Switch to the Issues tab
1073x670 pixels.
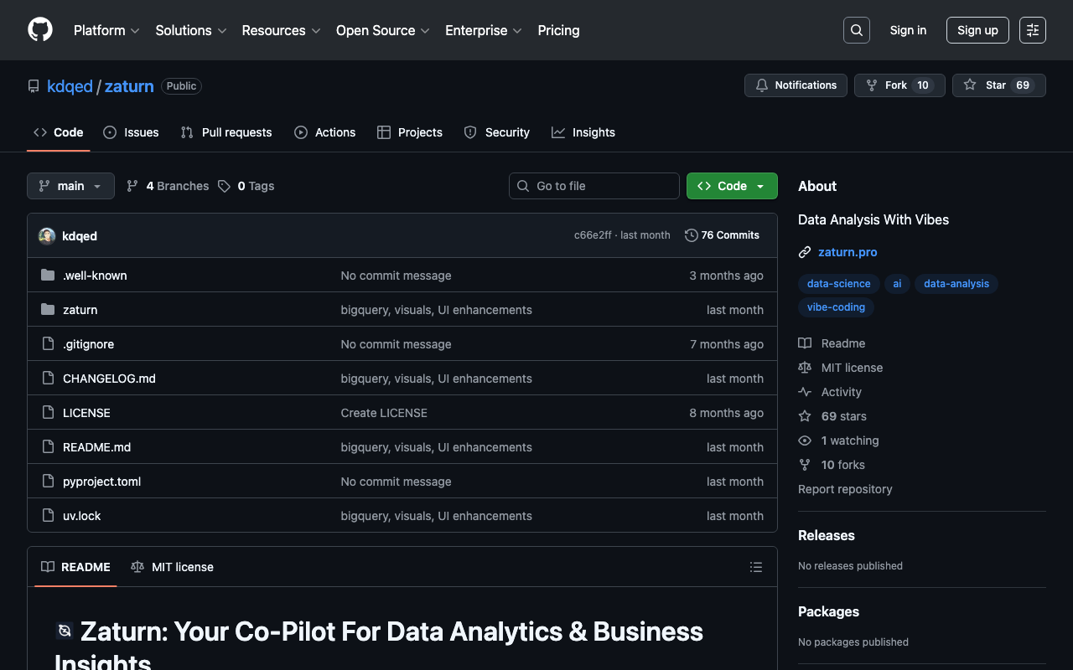[x=131, y=132]
